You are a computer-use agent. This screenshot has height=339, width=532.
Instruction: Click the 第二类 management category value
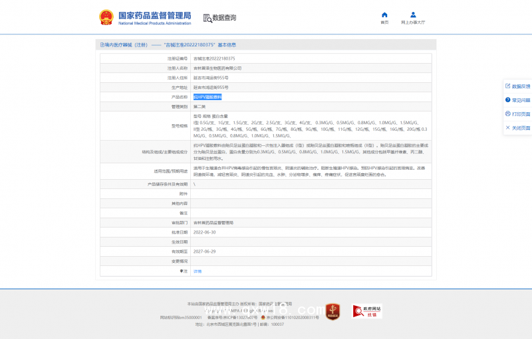point(199,107)
